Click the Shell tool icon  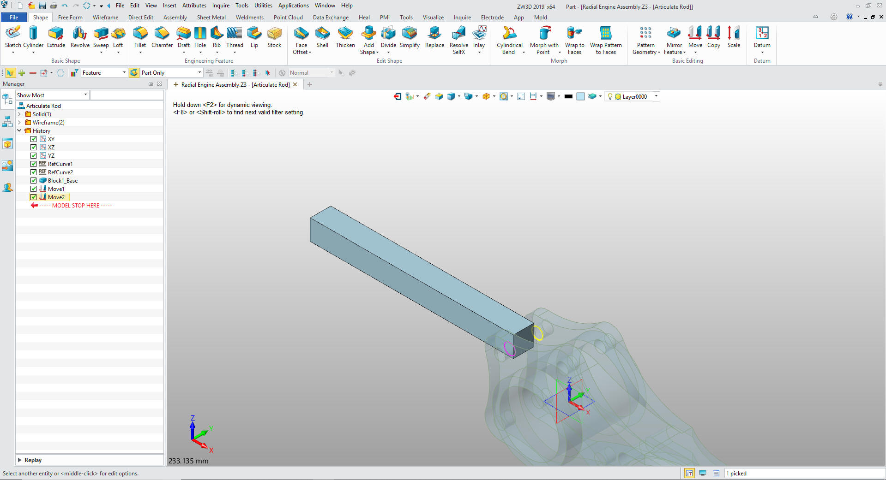tap(322, 37)
